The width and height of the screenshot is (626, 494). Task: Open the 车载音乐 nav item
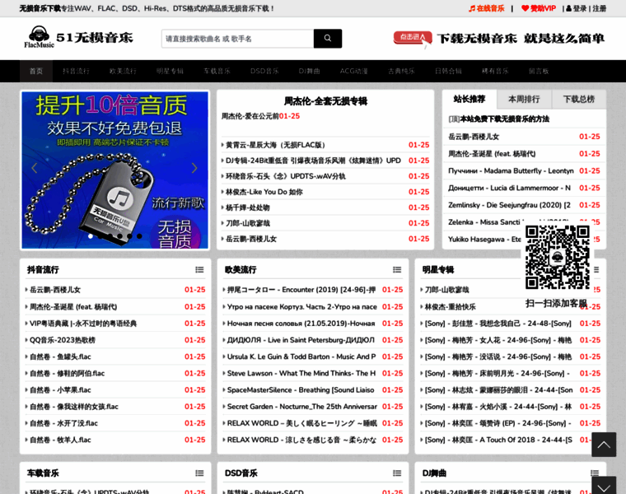click(217, 71)
